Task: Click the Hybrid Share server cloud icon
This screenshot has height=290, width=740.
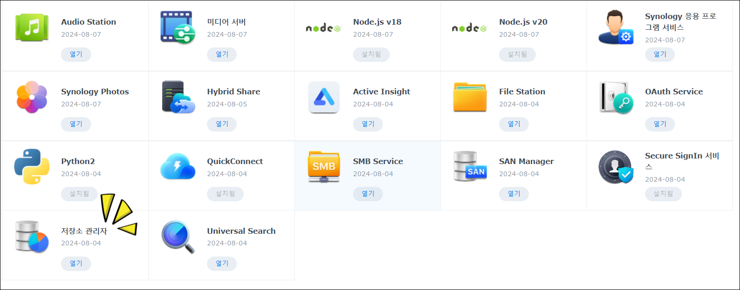Action: [178, 97]
